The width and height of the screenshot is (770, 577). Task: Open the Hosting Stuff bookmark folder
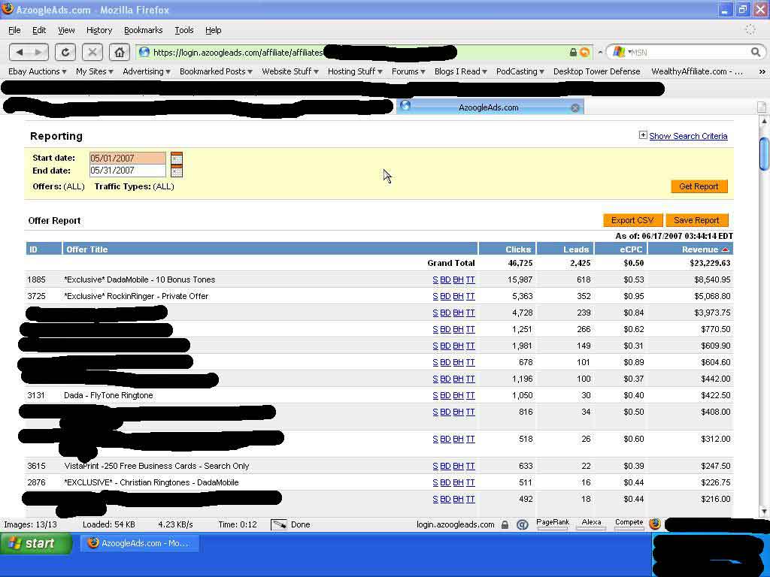point(355,71)
